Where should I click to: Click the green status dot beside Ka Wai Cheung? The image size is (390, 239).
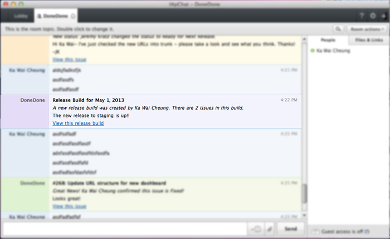[313, 51]
